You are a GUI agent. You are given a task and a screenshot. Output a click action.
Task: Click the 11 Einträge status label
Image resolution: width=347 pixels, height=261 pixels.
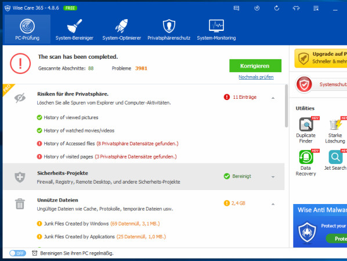click(x=244, y=97)
